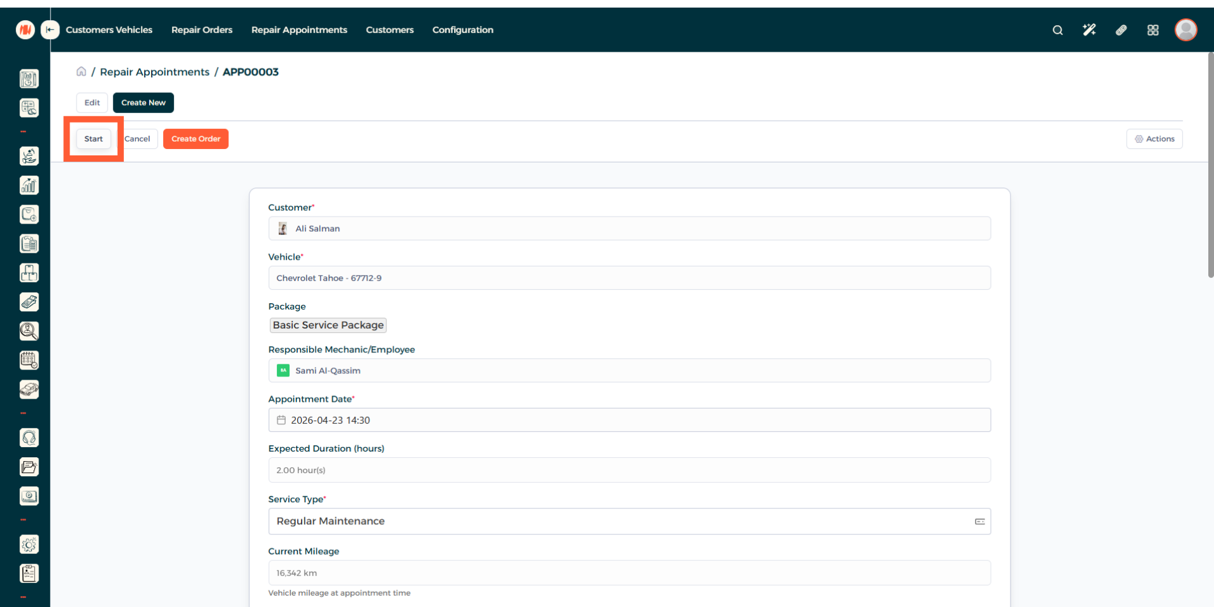Click the Appointment Date field

(x=629, y=420)
